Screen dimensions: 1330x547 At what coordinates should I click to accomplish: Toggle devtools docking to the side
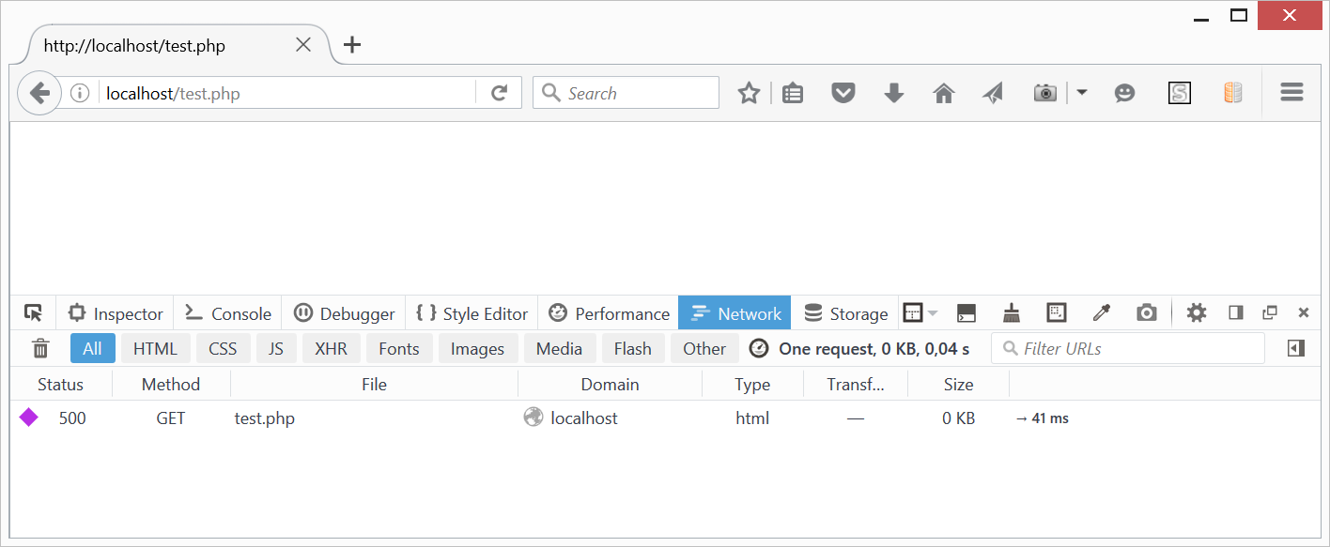[x=1236, y=313]
